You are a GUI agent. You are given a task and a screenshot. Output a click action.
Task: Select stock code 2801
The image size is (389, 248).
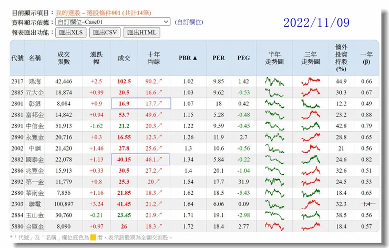(17, 104)
